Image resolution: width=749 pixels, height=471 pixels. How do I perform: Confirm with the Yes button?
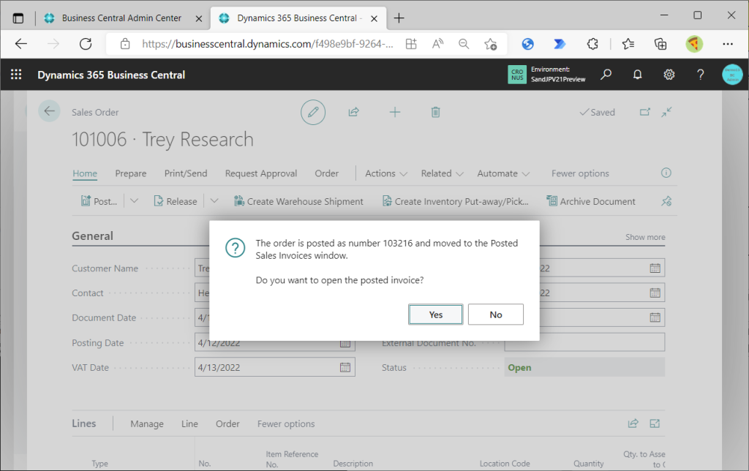(435, 314)
